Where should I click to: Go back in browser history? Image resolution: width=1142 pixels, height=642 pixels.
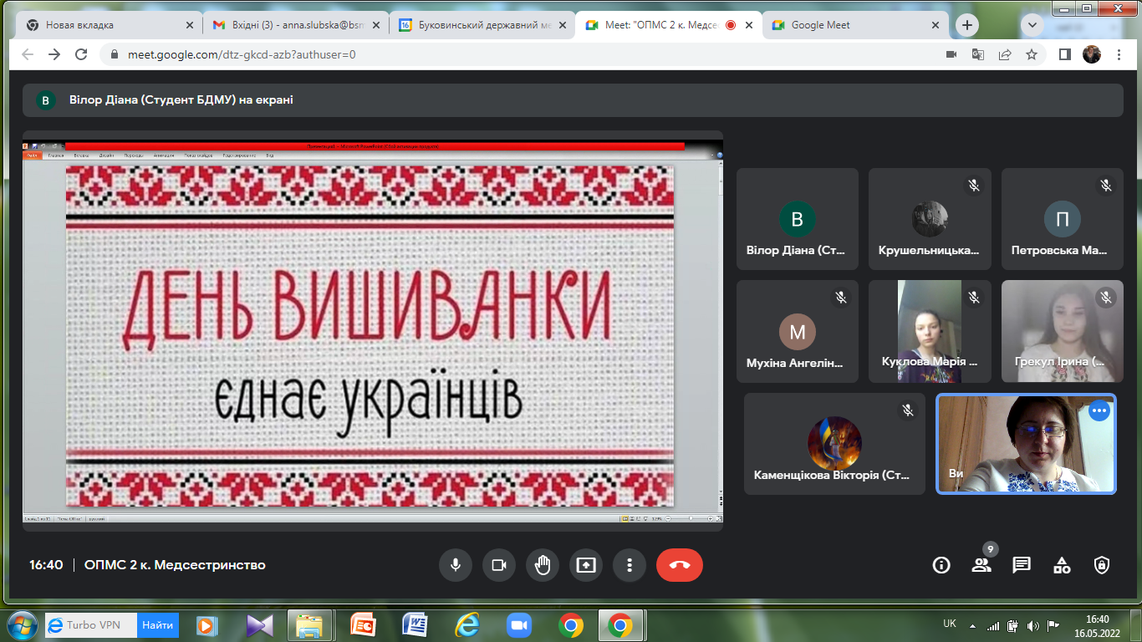click(x=28, y=54)
